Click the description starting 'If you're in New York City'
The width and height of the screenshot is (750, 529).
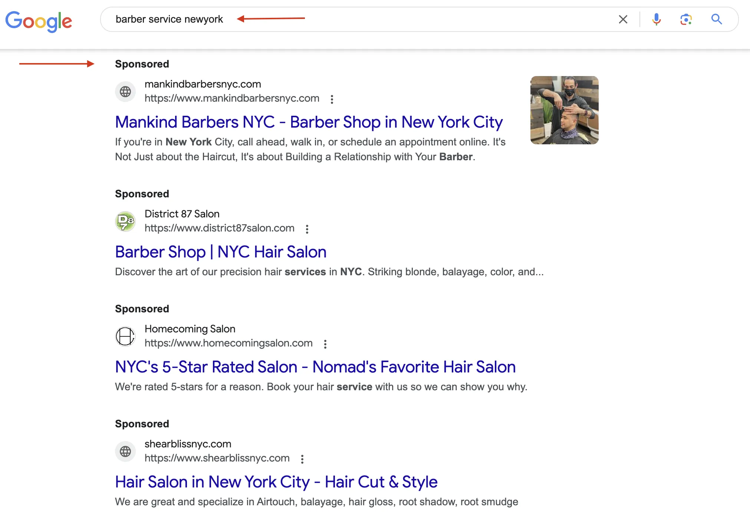310,149
